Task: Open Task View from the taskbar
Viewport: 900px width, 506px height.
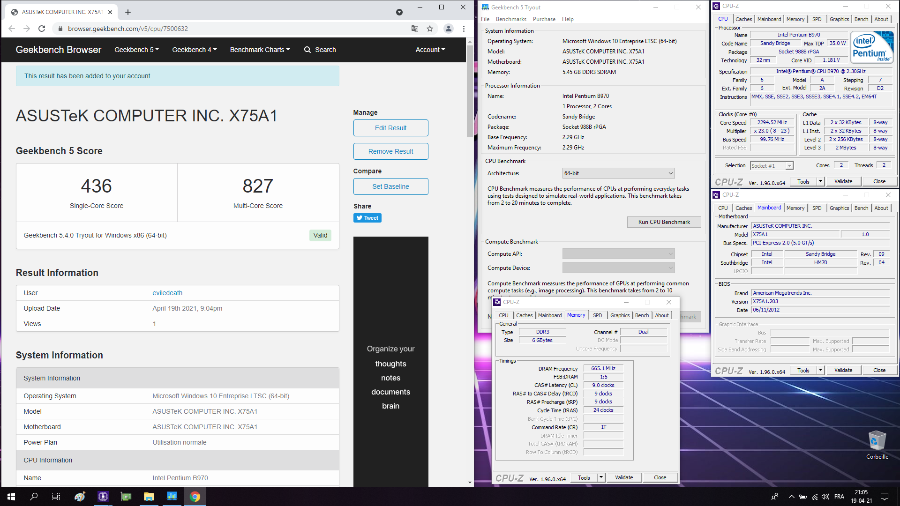Action: pyautogui.click(x=56, y=497)
